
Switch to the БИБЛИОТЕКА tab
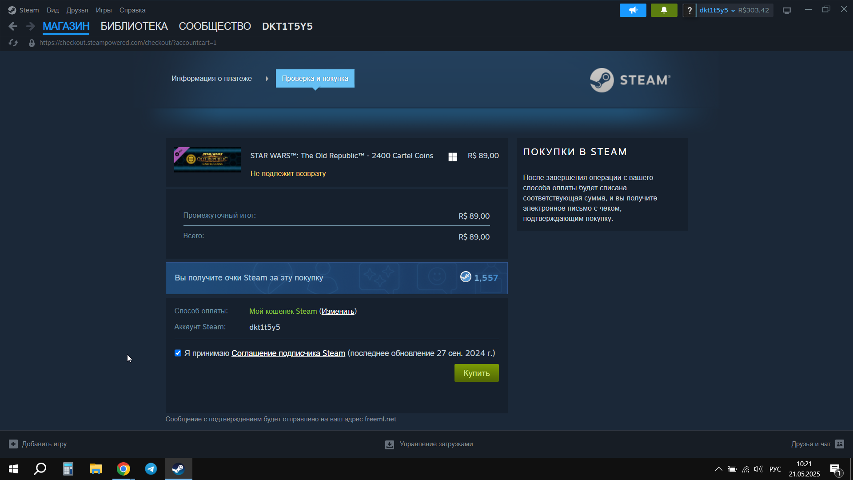click(134, 26)
